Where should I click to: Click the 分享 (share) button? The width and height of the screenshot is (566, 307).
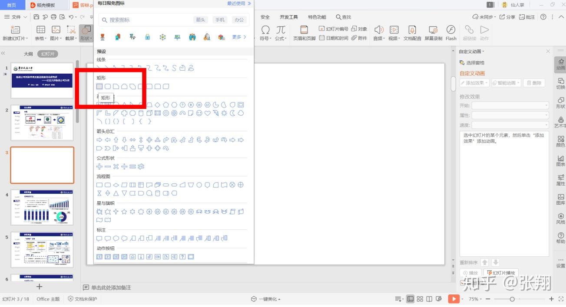[x=507, y=17]
